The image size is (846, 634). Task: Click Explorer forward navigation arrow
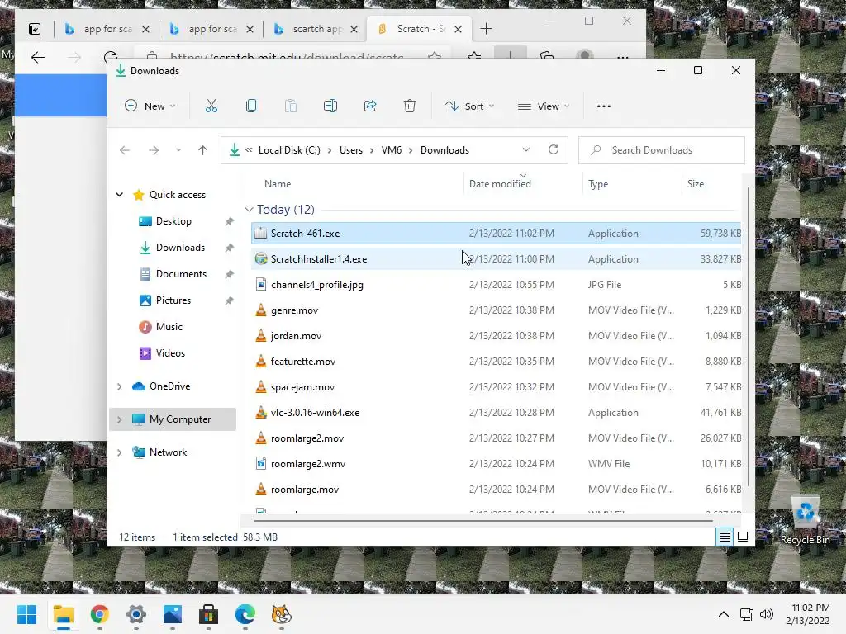154,150
